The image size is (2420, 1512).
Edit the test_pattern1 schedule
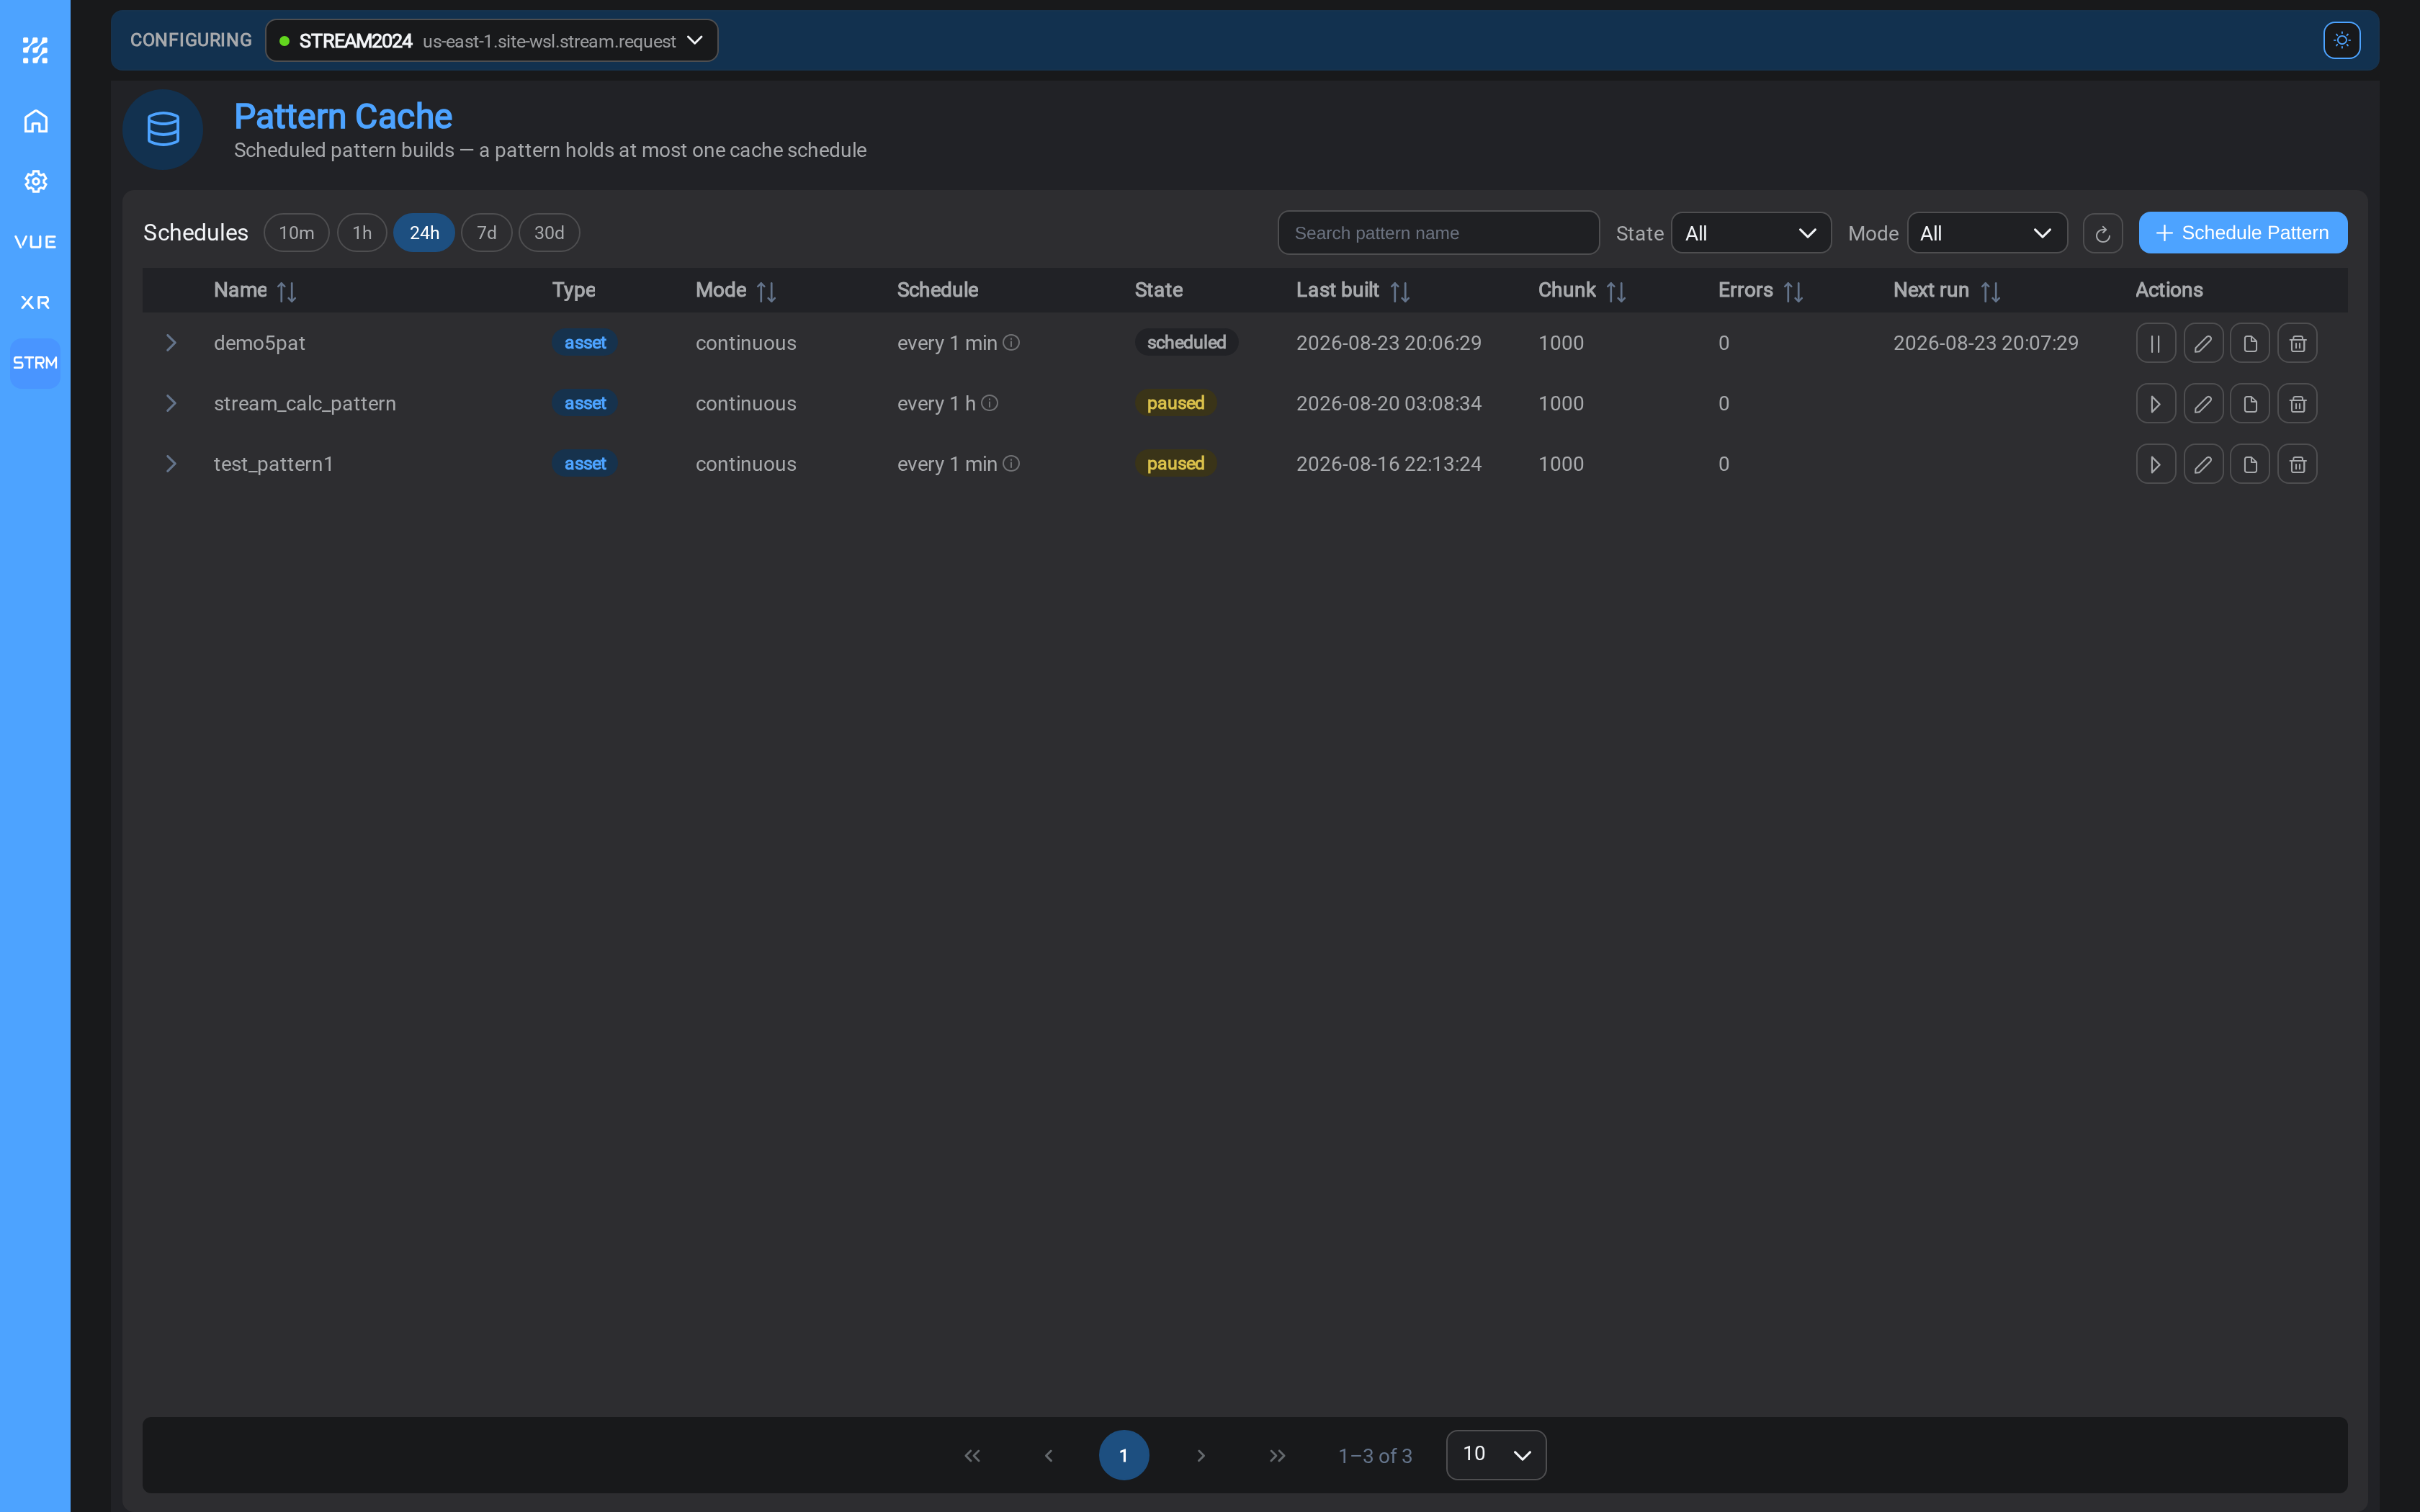pos(2202,464)
